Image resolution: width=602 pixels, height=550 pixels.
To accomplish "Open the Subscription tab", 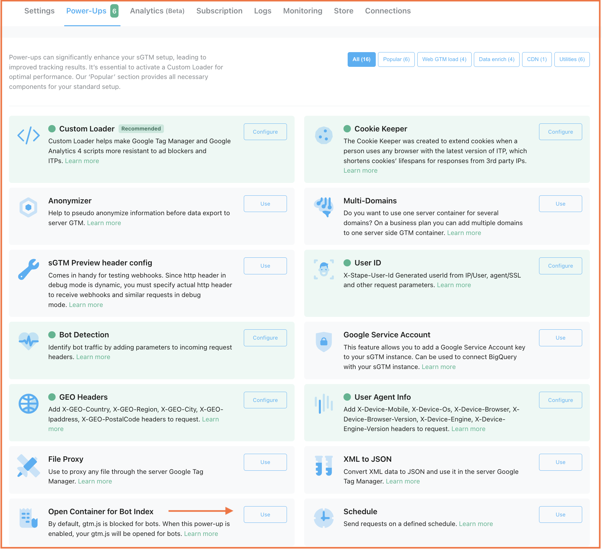I will click(x=219, y=11).
